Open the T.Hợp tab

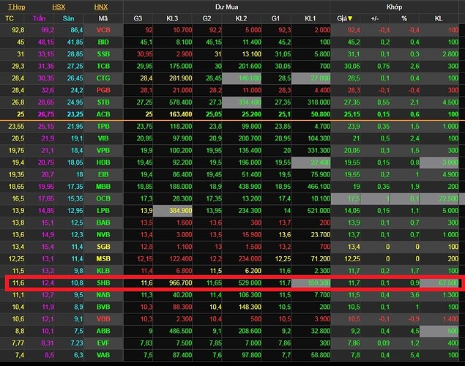[x=17, y=7]
